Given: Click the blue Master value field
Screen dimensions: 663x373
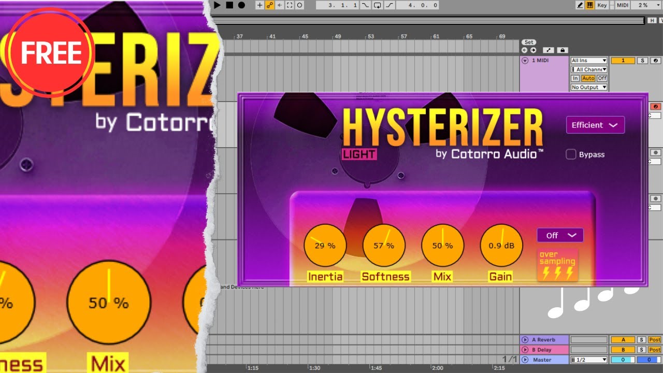Looking at the screenshot, I should click(x=649, y=360).
